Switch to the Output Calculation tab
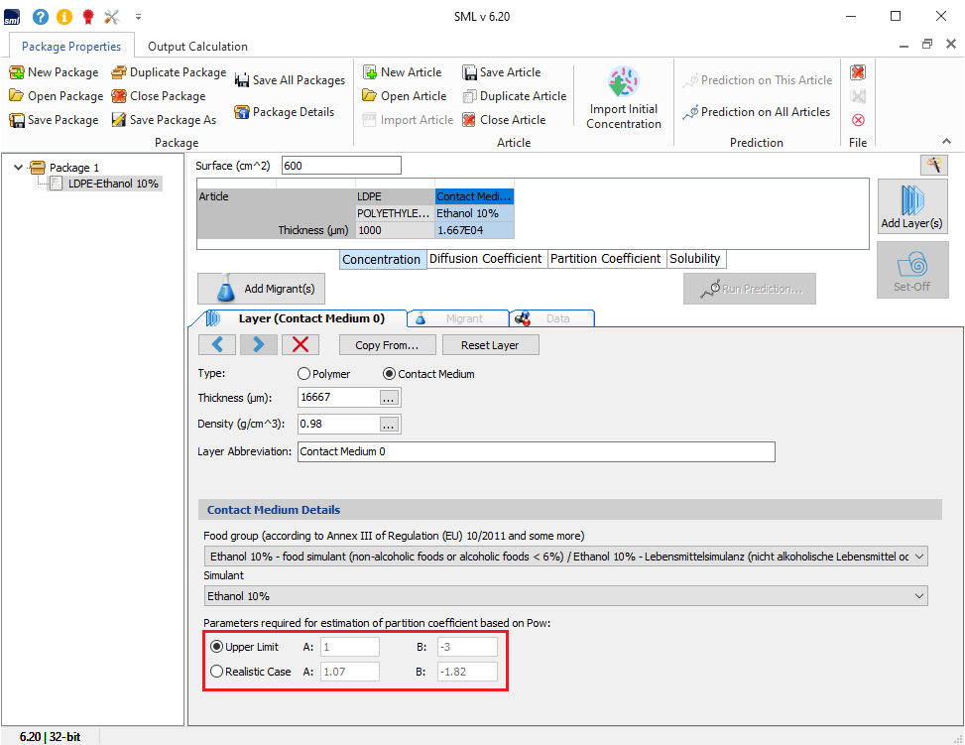Image resolution: width=965 pixels, height=745 pixels. point(197,47)
